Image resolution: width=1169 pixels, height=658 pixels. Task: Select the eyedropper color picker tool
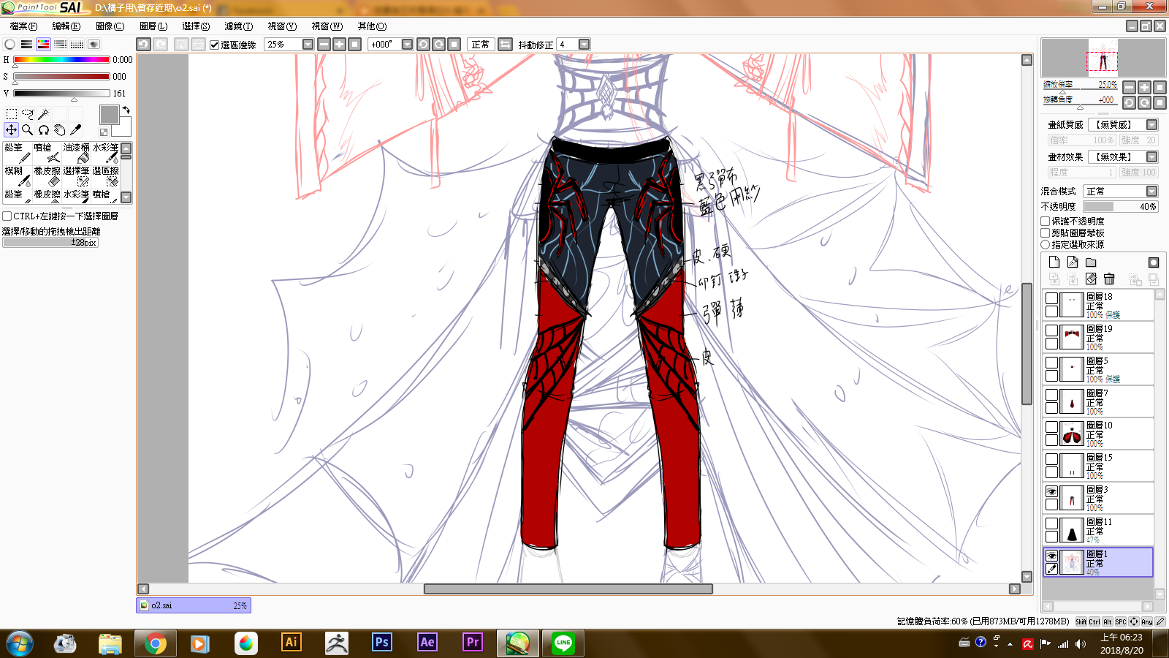point(75,129)
